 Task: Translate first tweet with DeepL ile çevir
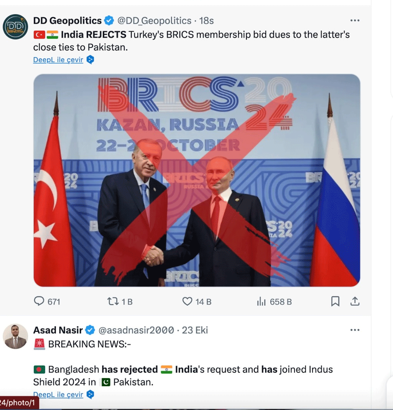point(58,60)
